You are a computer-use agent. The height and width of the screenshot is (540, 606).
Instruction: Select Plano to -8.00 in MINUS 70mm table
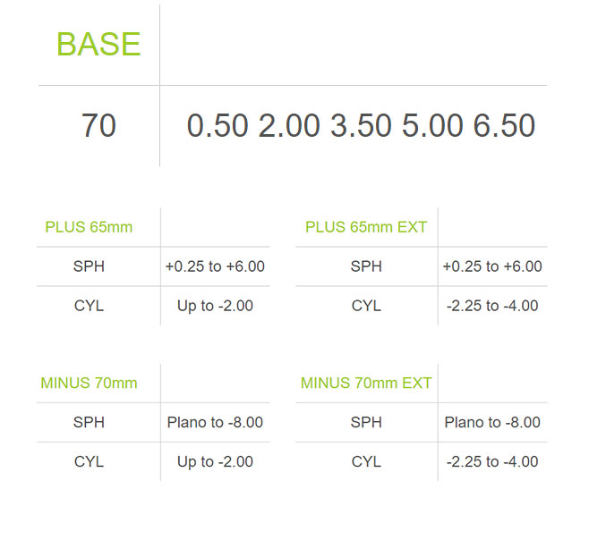215,422
